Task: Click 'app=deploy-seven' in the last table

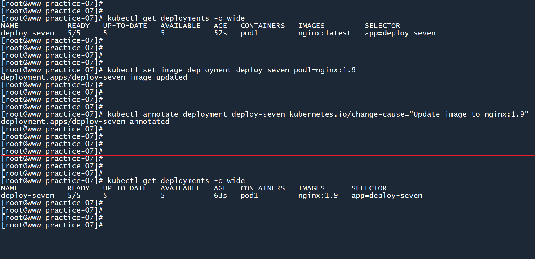Action: 387,196
